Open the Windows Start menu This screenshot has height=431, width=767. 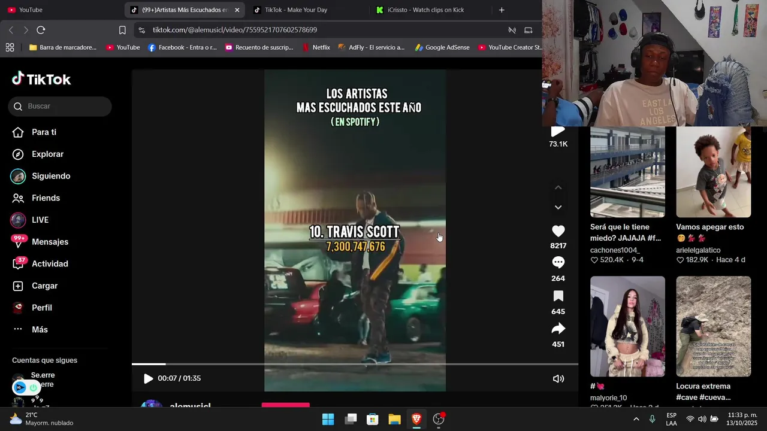[328, 419]
